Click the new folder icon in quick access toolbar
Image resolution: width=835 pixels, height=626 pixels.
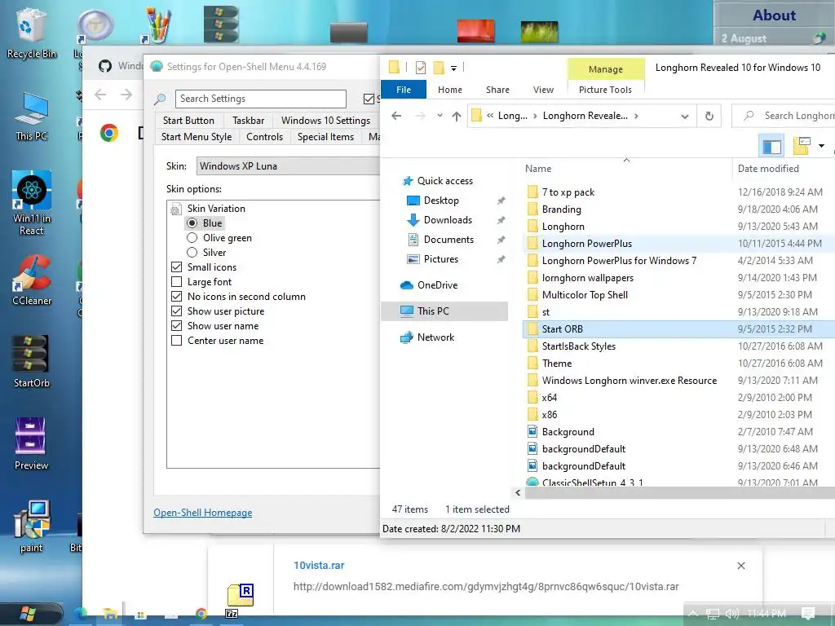[439, 68]
